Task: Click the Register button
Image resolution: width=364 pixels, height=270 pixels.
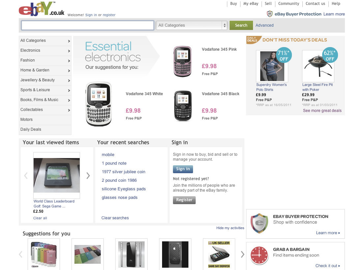Action: point(184,200)
